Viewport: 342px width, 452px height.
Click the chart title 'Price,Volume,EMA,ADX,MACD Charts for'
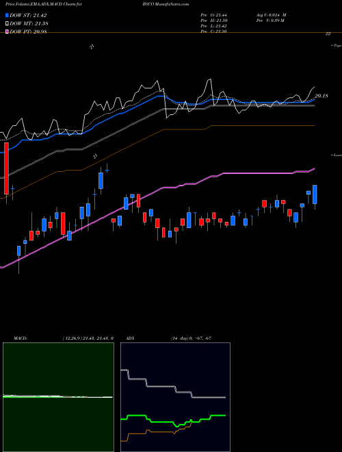click(44, 4)
